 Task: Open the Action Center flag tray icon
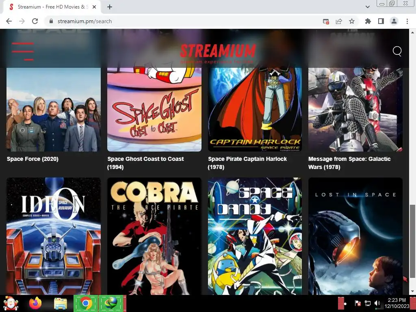point(357,303)
